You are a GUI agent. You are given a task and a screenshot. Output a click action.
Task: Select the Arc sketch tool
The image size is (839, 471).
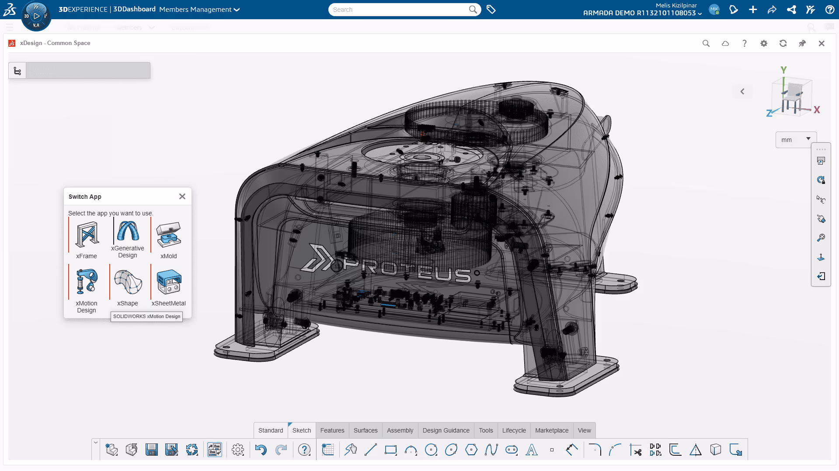click(411, 450)
